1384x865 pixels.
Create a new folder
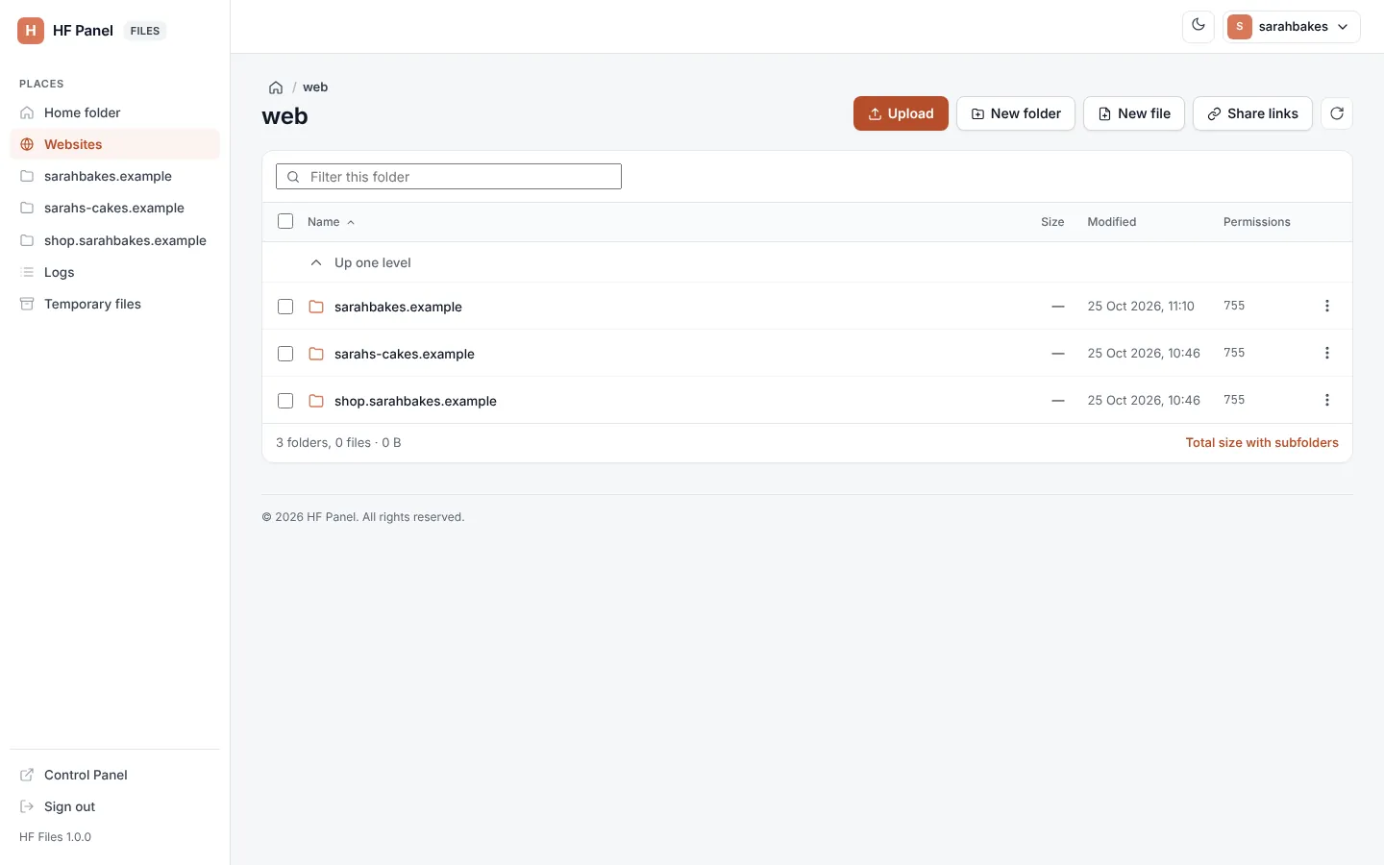pos(1016,113)
